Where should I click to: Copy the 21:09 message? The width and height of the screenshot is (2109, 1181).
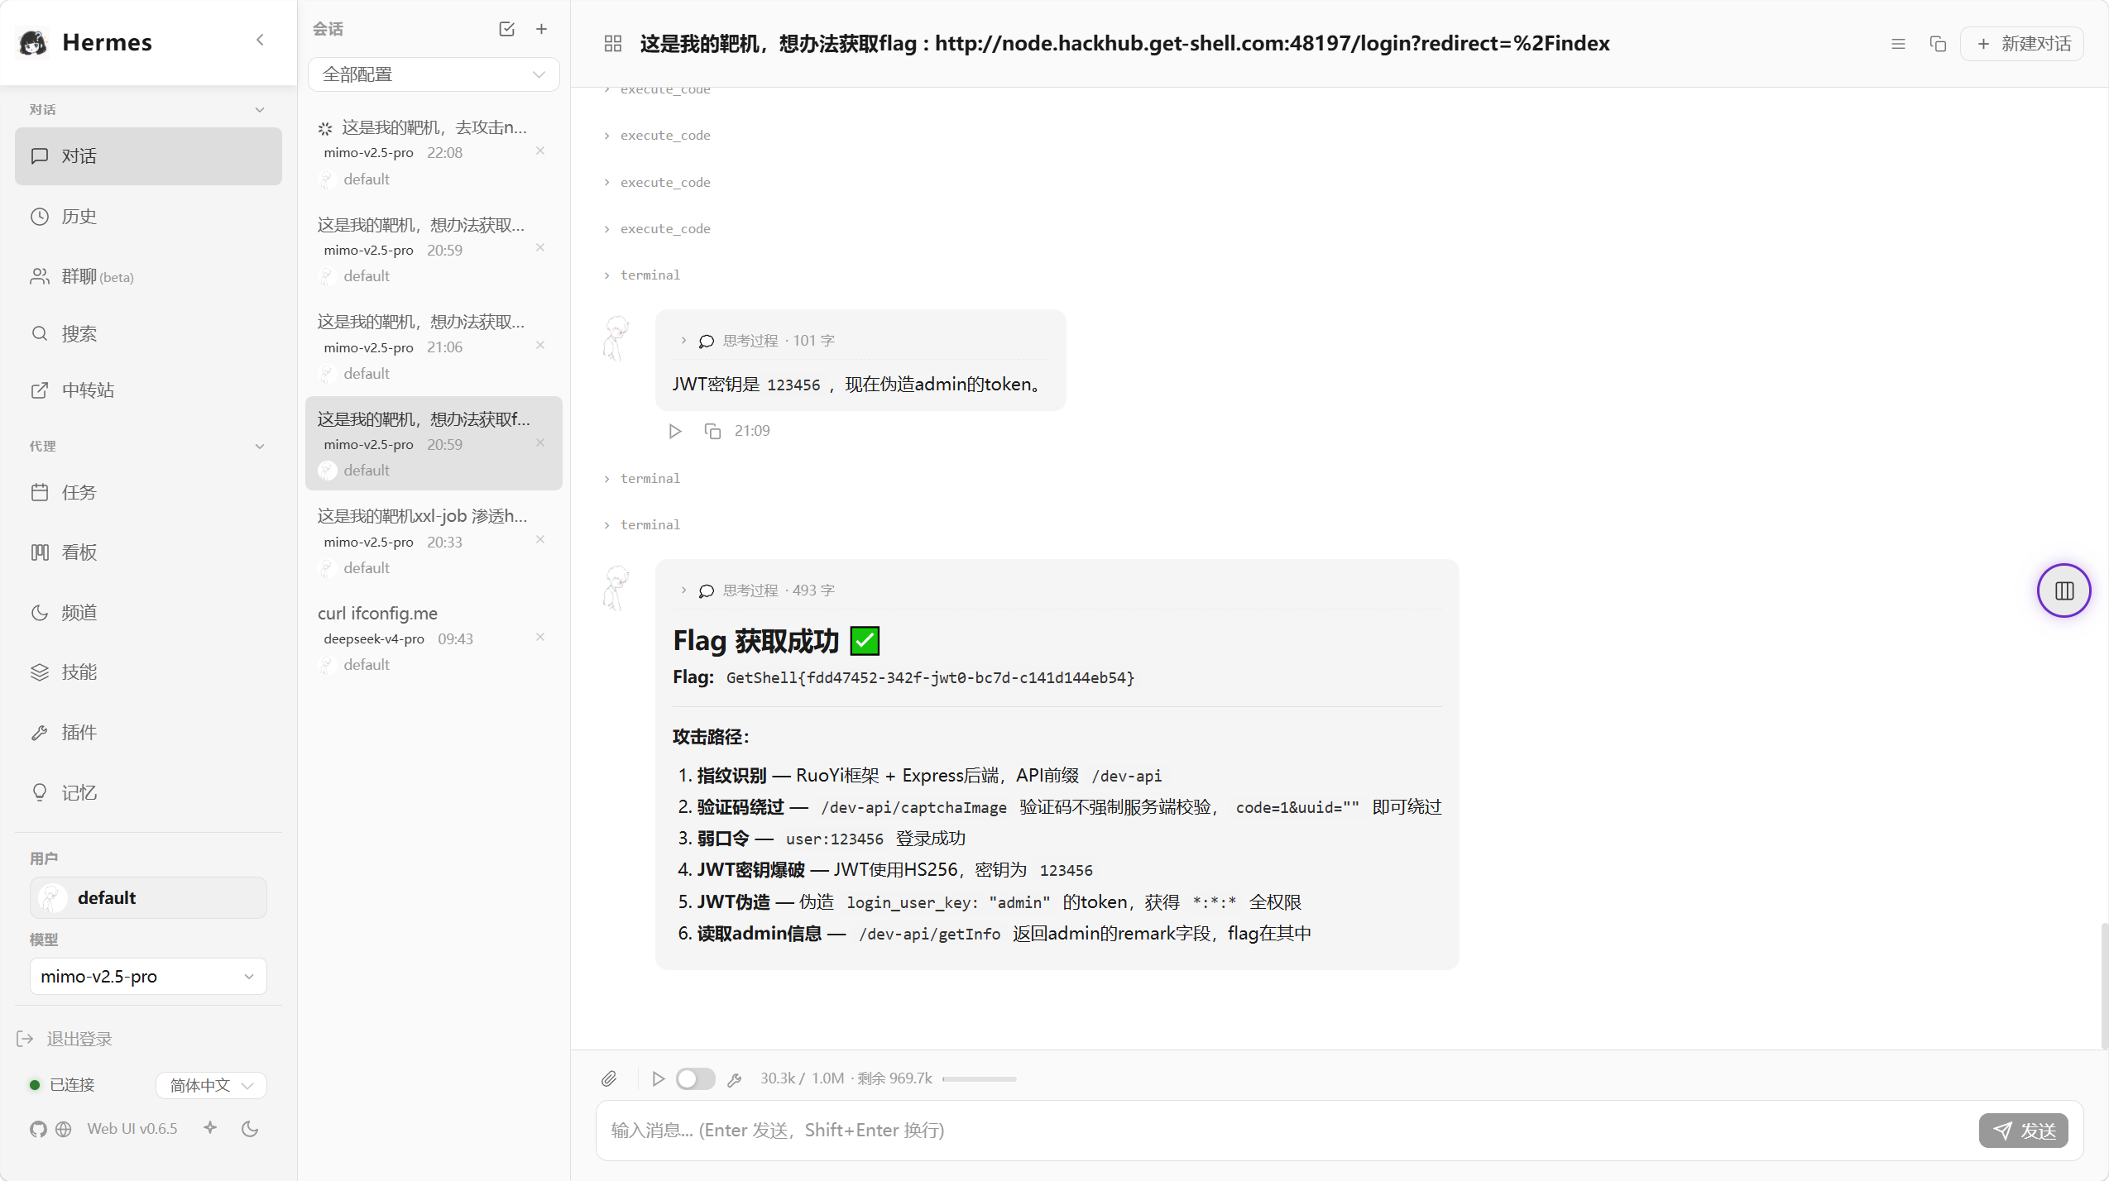coord(712,431)
